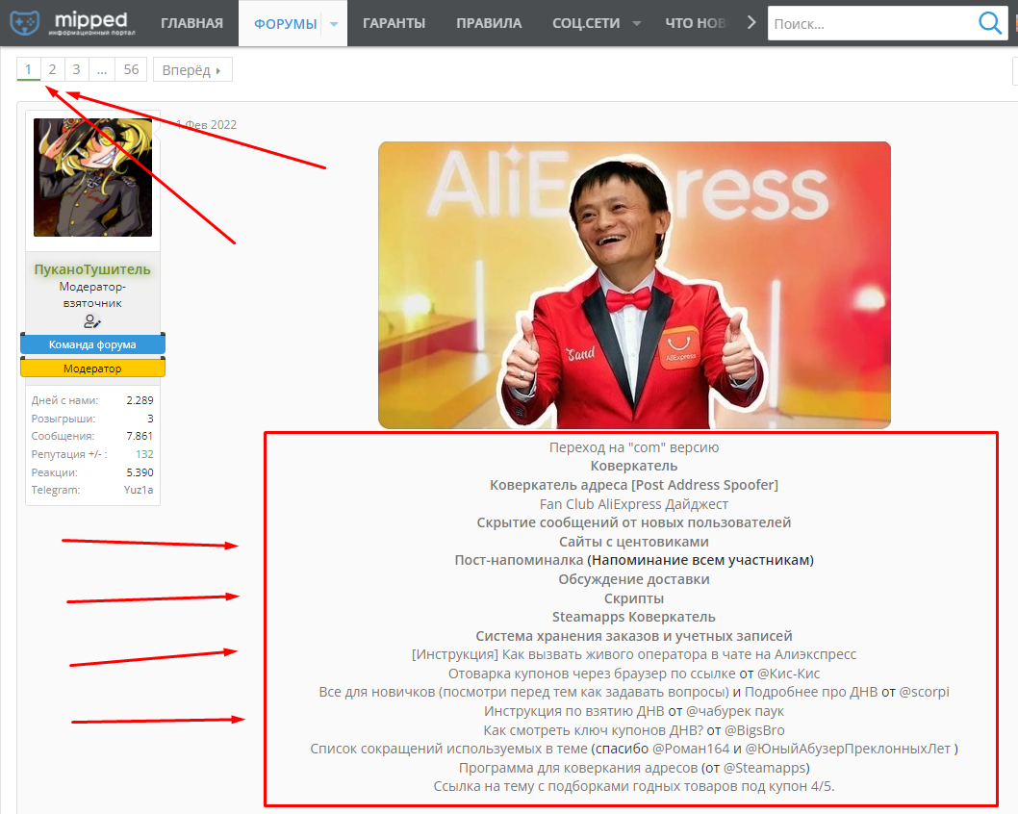Expand the ФОРУМЫ dropdown arrow
Viewport: 1018px width, 814px height.
[334, 24]
